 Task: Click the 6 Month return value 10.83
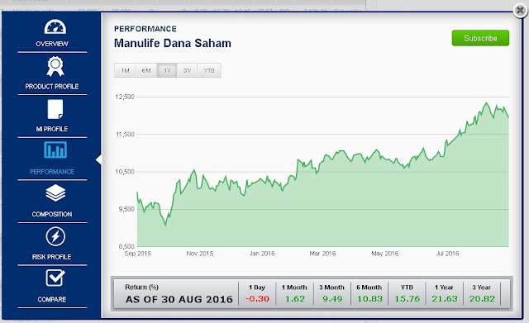pos(369,299)
